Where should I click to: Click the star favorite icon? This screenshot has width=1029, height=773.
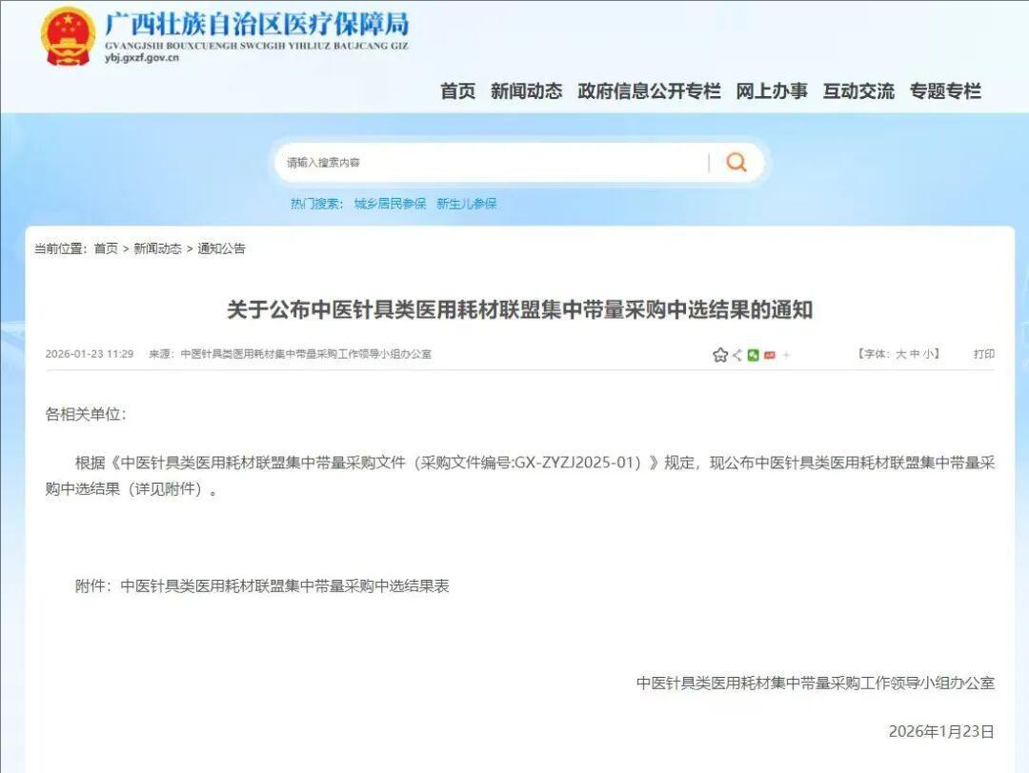pos(720,355)
